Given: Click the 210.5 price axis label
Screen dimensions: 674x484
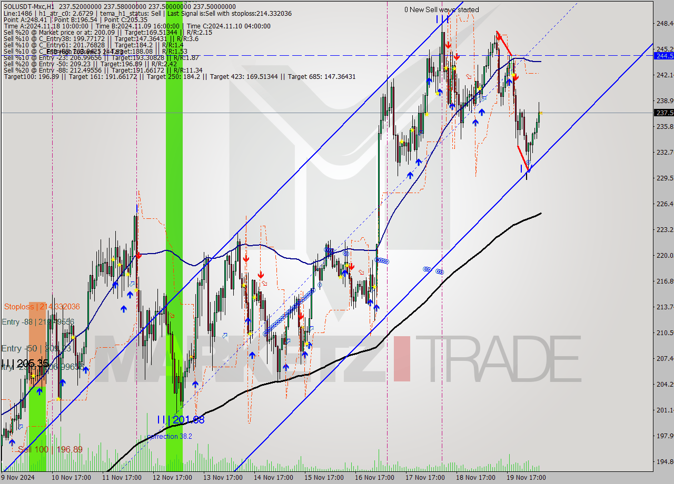Looking at the screenshot, I should coord(664,332).
